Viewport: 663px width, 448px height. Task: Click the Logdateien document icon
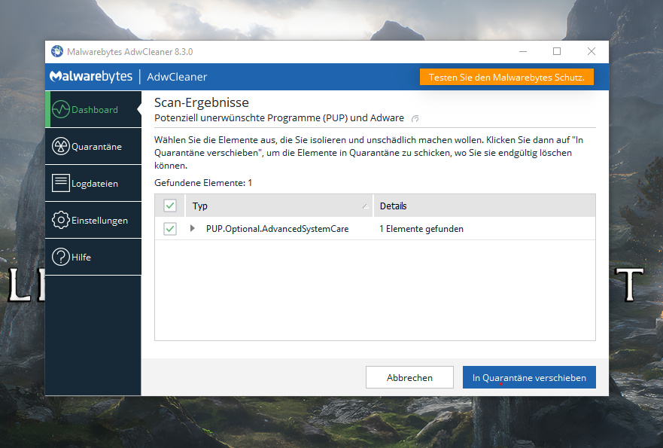(60, 183)
